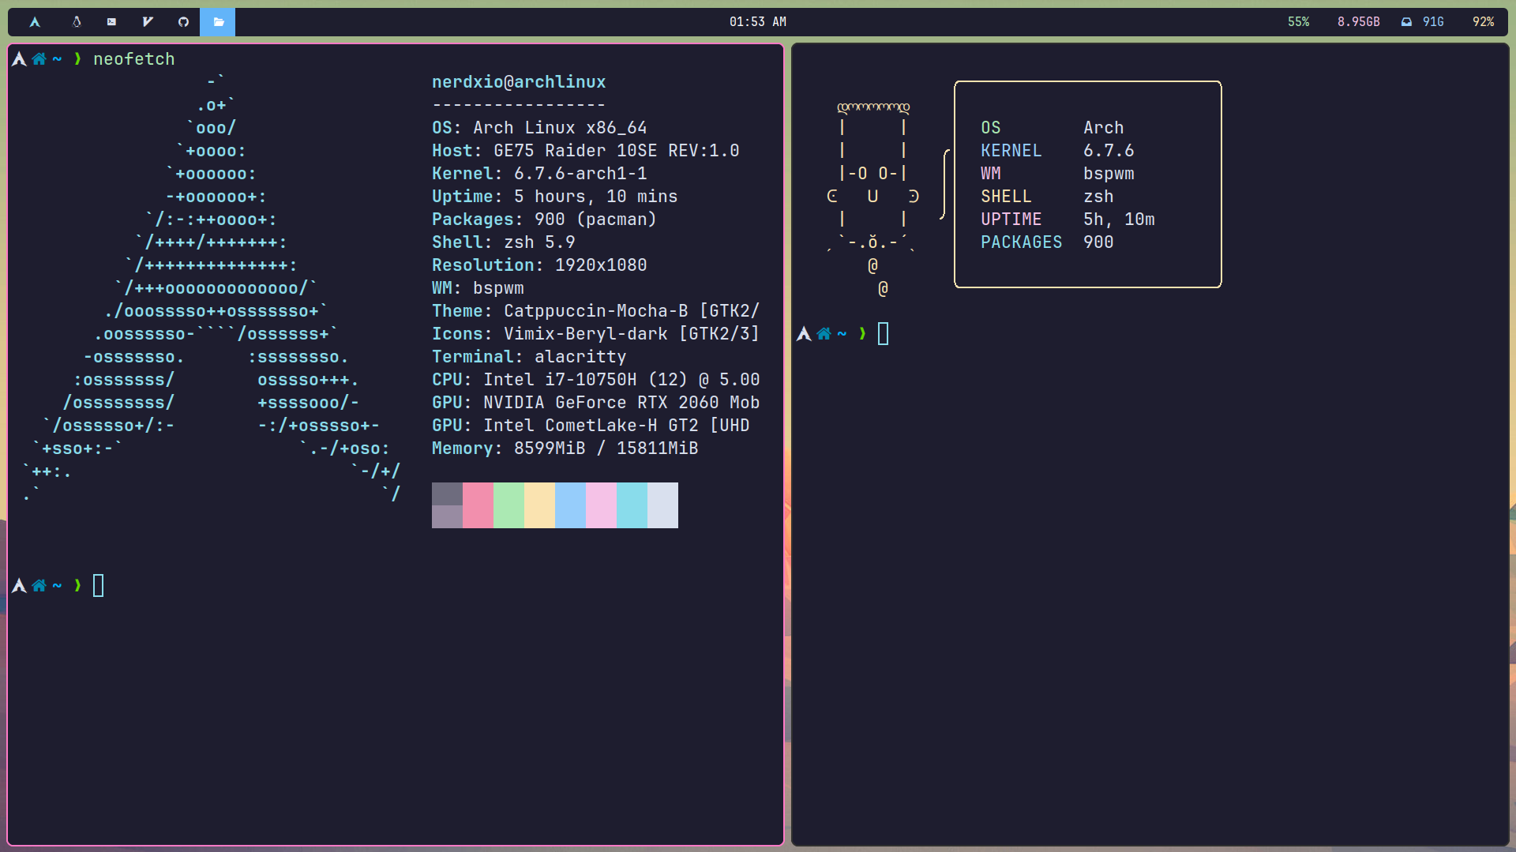Click the 'OS: Arch Linux x86_64' line
Viewport: 1516px width, 852px height.
click(539, 128)
